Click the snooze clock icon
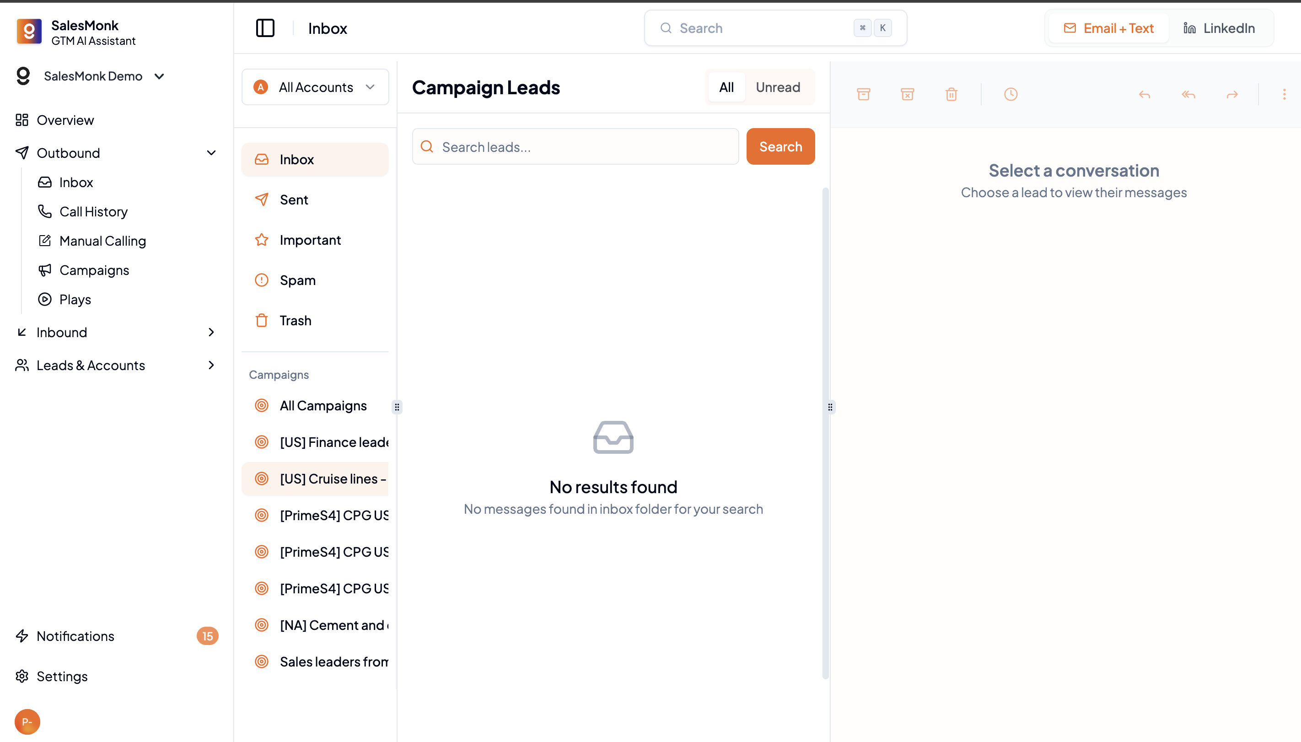 pyautogui.click(x=1011, y=94)
